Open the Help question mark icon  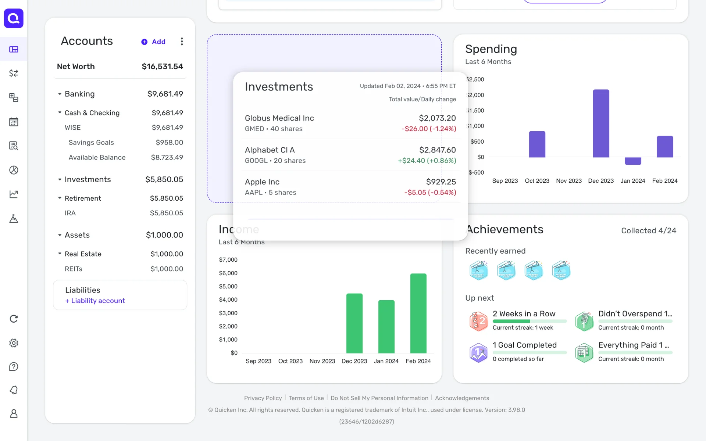pos(14,366)
